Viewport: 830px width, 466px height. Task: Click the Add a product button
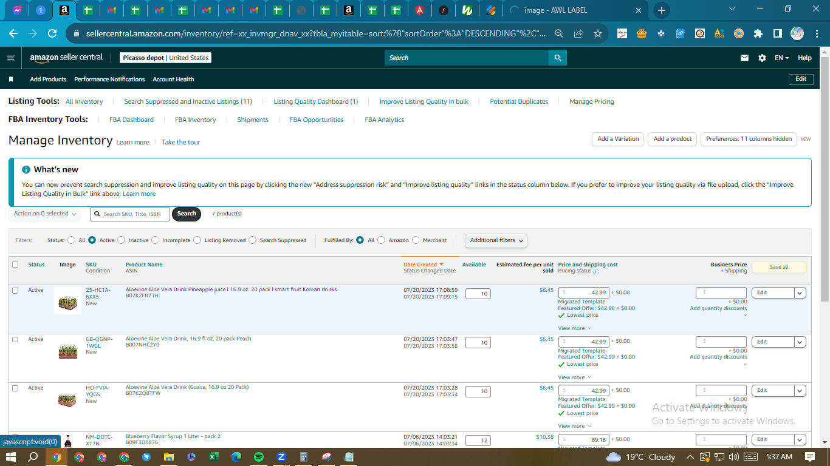click(x=673, y=139)
